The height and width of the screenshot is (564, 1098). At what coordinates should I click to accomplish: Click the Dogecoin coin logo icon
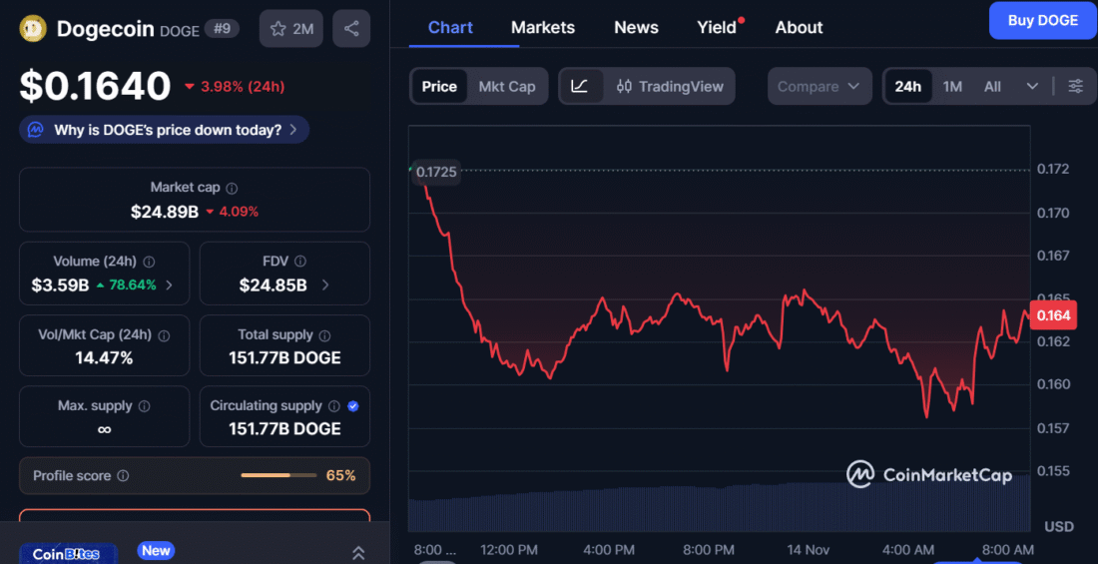(33, 29)
